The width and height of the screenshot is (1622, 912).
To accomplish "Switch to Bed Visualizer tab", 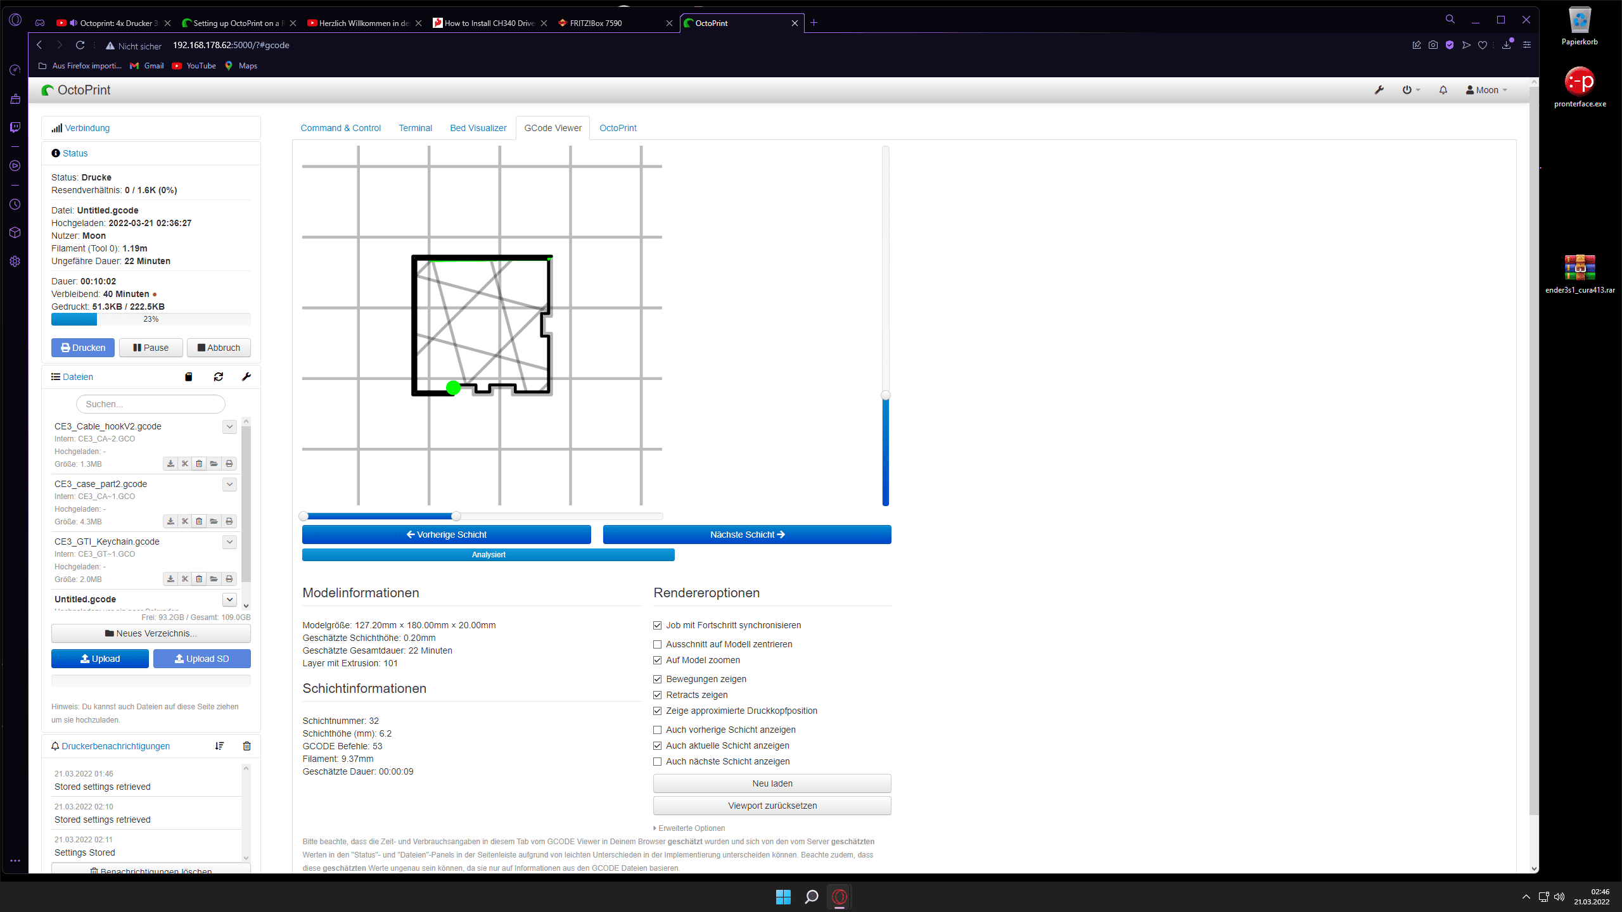I will click(x=478, y=128).
